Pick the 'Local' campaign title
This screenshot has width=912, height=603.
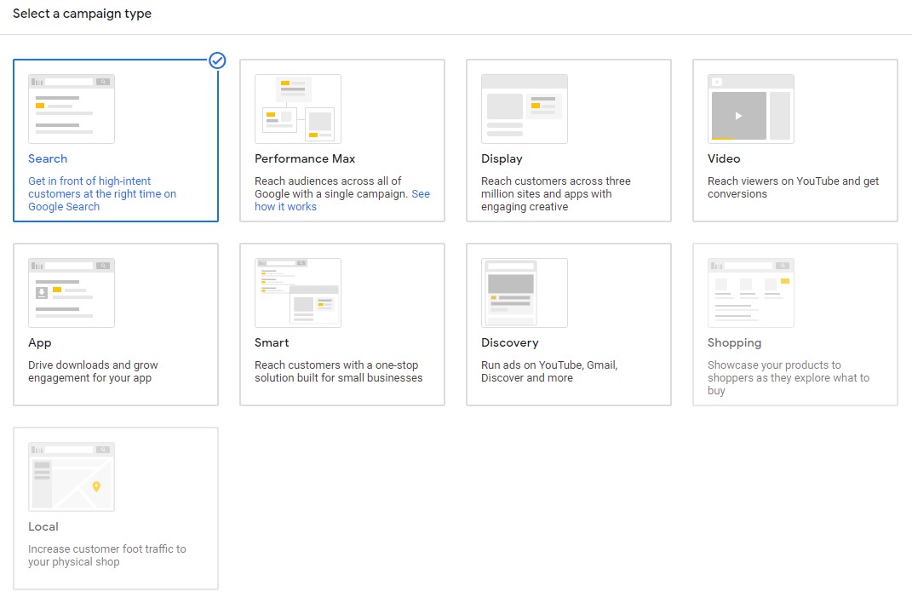(x=43, y=527)
